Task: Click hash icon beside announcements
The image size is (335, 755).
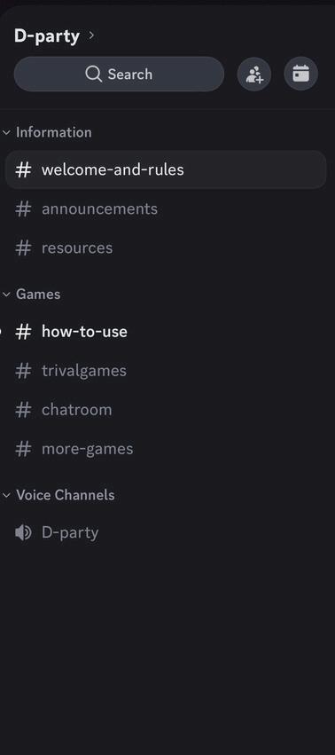Action: pos(23,208)
